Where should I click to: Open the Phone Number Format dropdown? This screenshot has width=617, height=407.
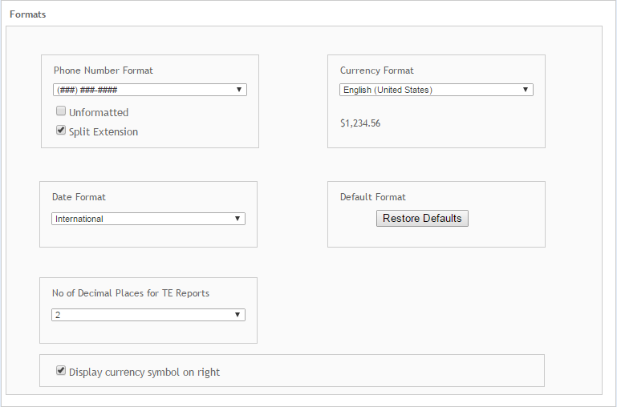150,90
